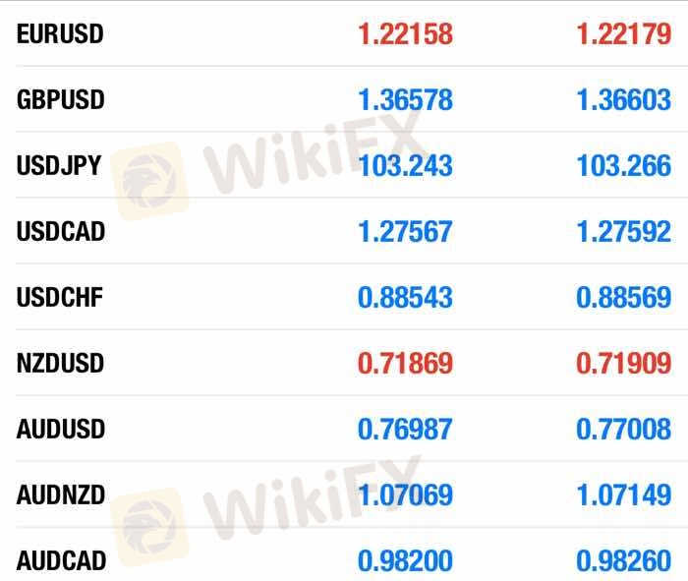Tap EURUSD ask price 1.22179
The height and width of the screenshot is (581, 688).
click(x=623, y=34)
